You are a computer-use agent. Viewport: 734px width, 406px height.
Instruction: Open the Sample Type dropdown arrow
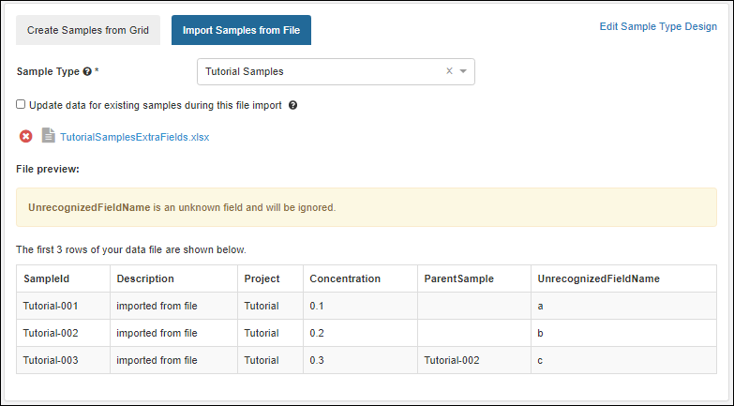point(463,71)
